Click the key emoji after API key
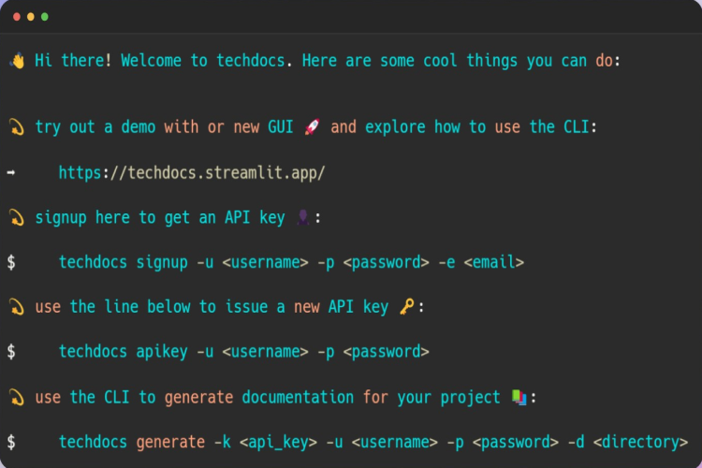The height and width of the screenshot is (468, 702). coord(406,307)
